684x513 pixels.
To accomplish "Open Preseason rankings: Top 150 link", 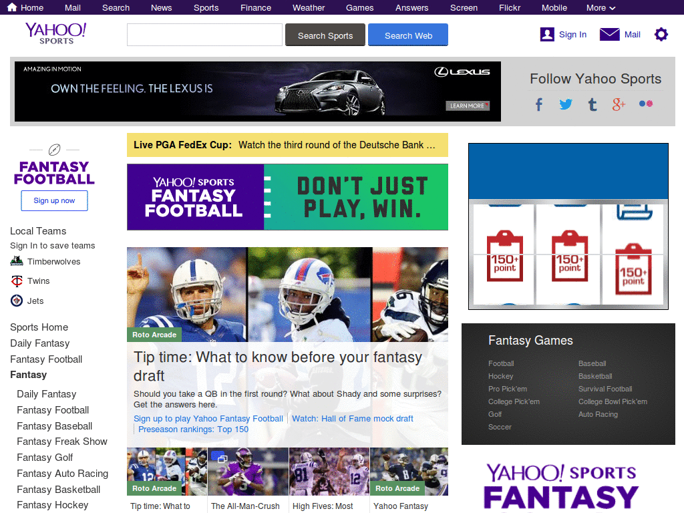I will pyautogui.click(x=193, y=430).
